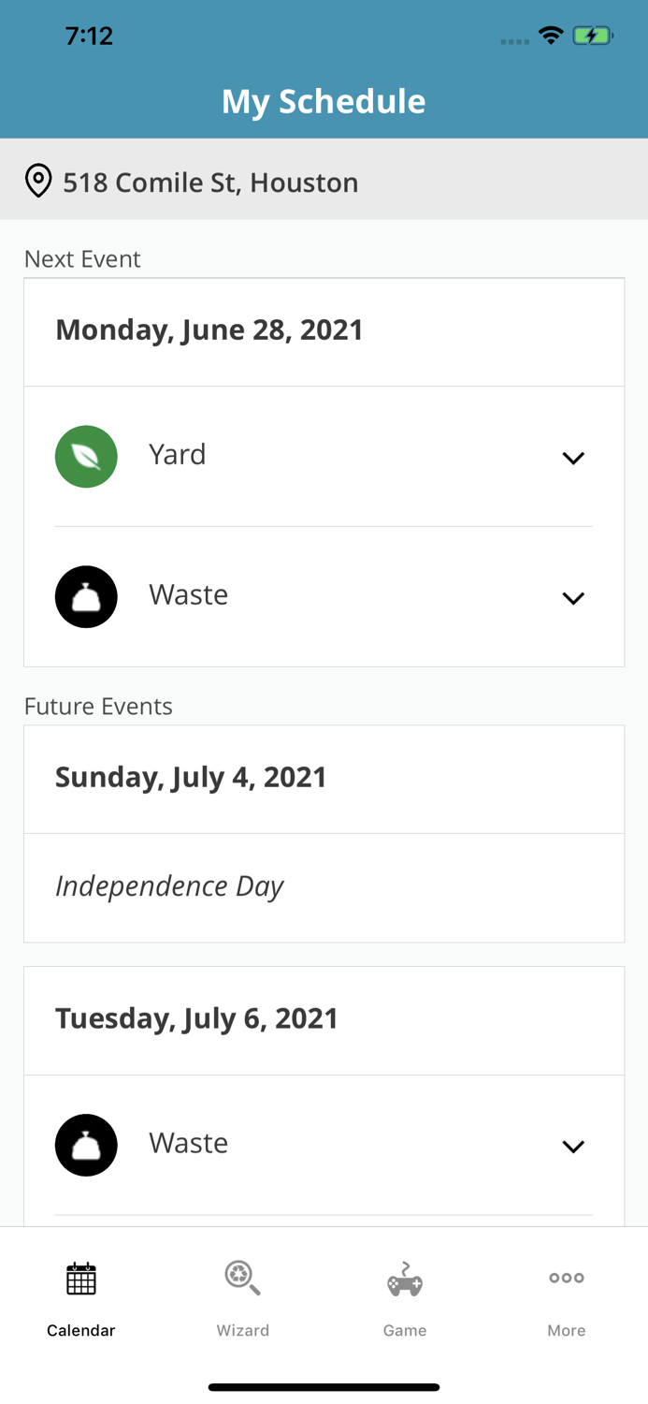Screen dimensions: 648x1404
Task: Switch to the Game tab
Action: click(405, 1301)
